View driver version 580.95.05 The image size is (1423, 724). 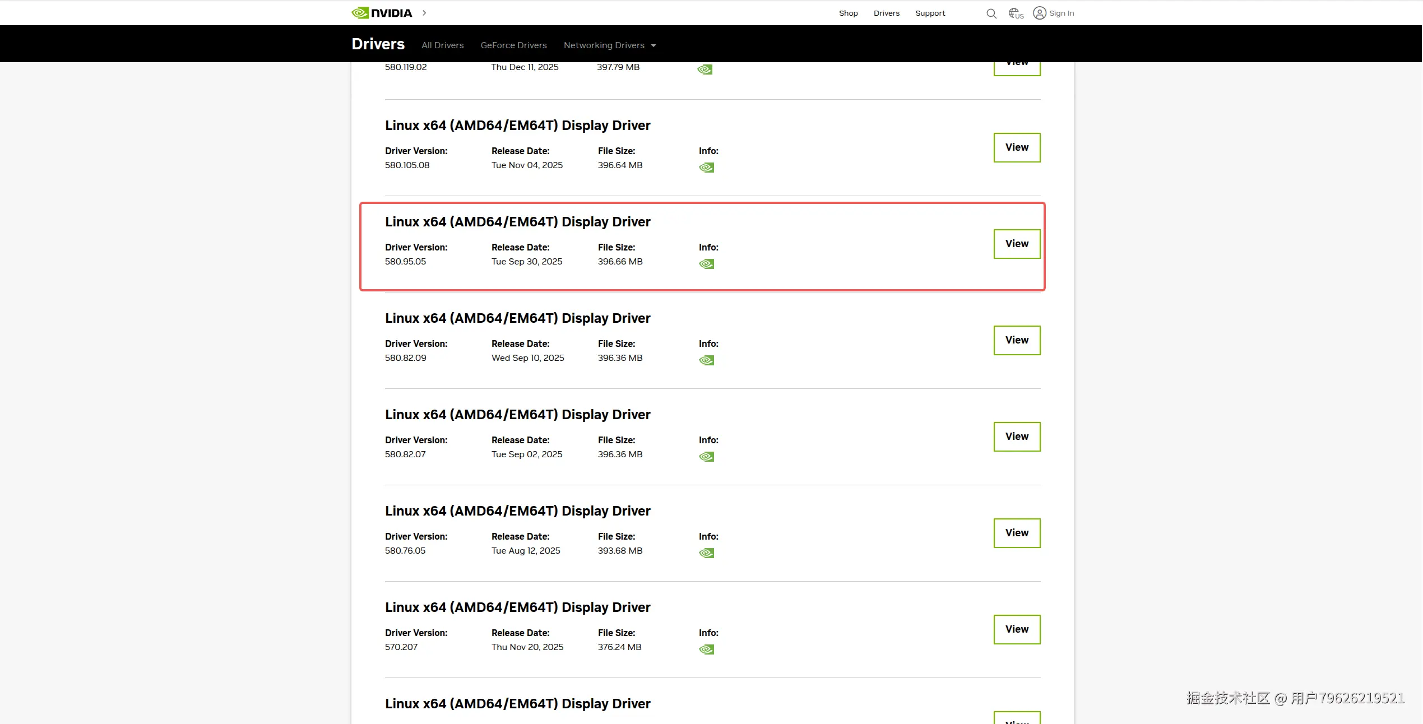point(1017,244)
